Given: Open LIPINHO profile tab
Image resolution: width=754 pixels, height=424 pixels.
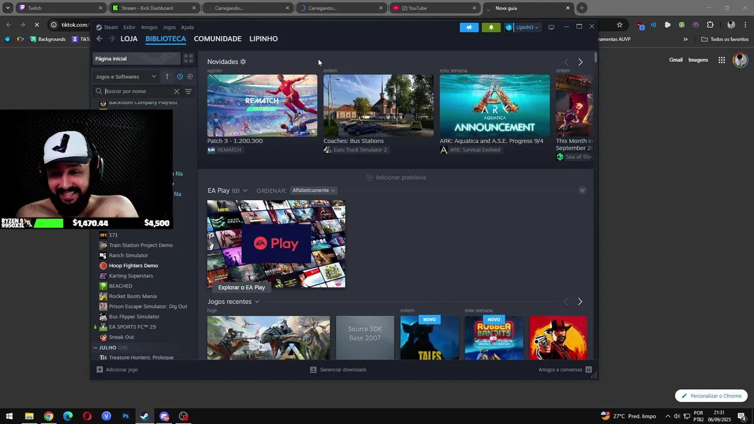Looking at the screenshot, I should (263, 39).
